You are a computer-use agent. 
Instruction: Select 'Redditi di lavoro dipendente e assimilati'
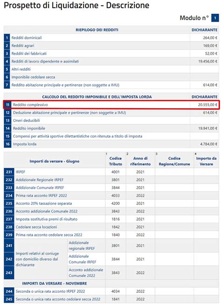pyautogui.click(x=45, y=61)
